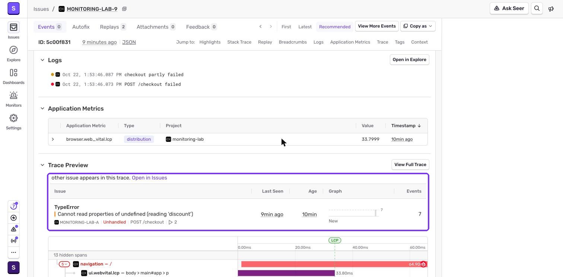
Task: Collapse the Logs section
Action: pos(42,60)
